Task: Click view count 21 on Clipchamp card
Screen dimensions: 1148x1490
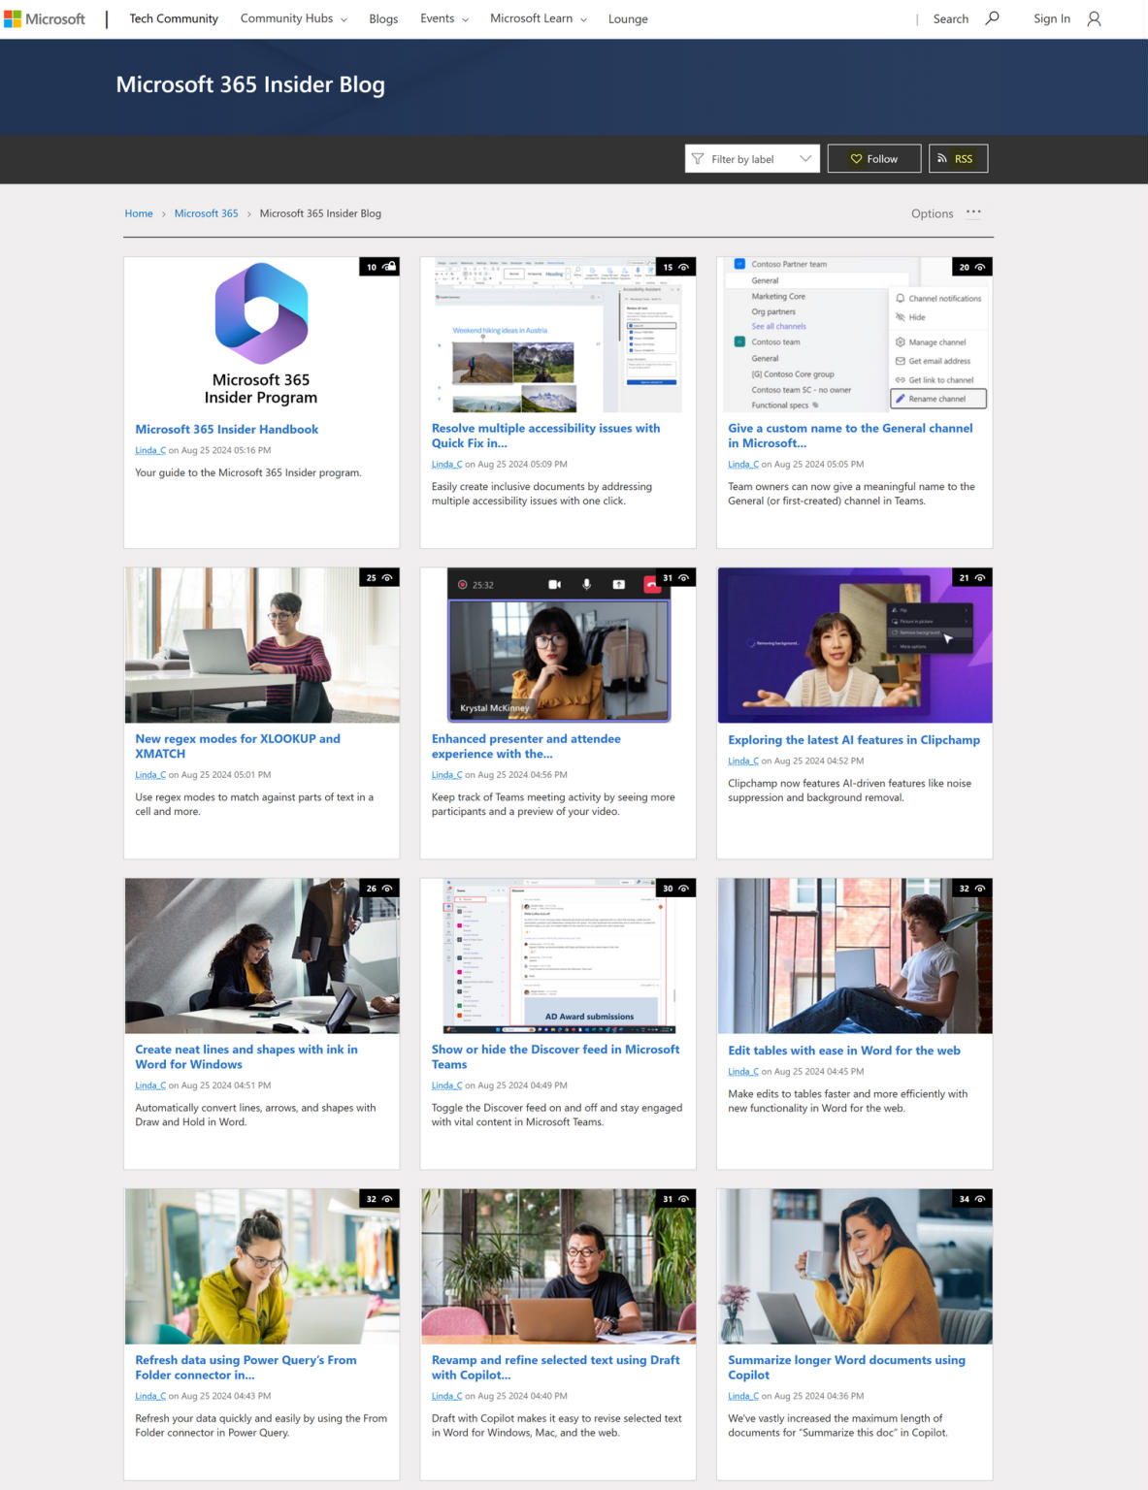Action: (x=971, y=577)
